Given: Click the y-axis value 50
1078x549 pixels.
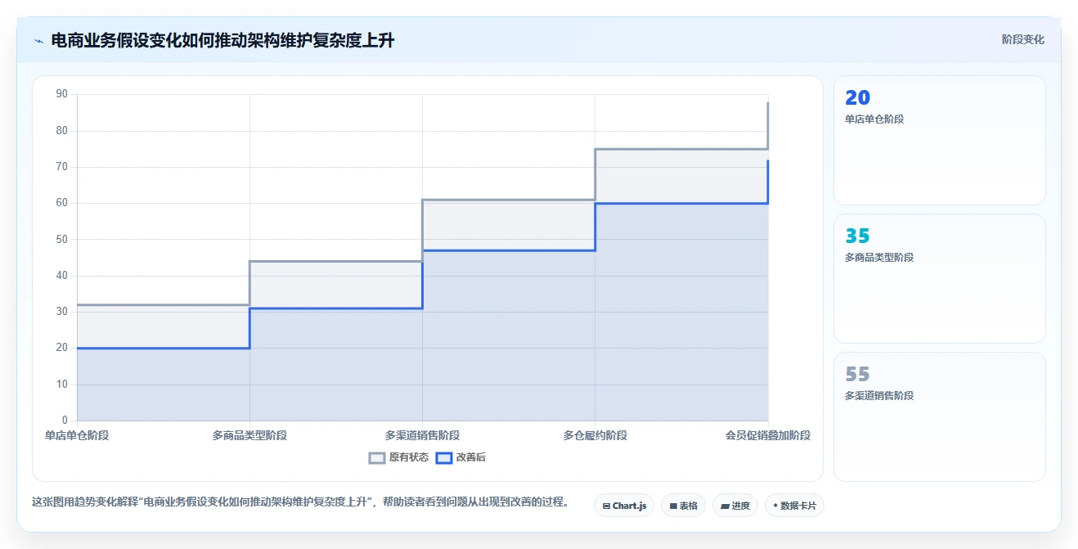Looking at the screenshot, I should tap(62, 240).
